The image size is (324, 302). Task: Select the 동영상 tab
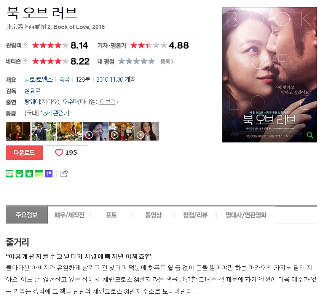pyautogui.click(x=153, y=215)
